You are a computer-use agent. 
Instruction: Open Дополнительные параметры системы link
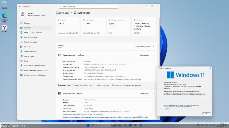click(126, 85)
